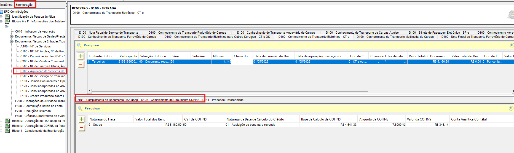Select C500 - NF de Energia Elétrica
The width and height of the screenshot is (514, 153).
42,66
